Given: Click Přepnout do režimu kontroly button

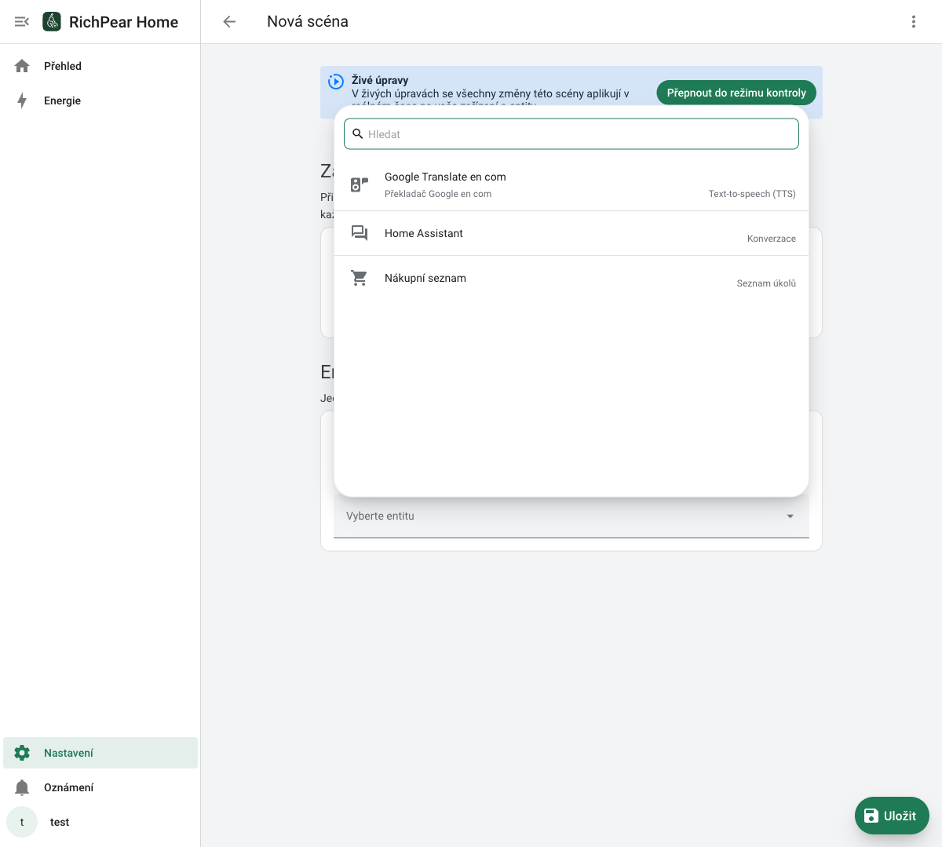Looking at the screenshot, I should pyautogui.click(x=736, y=93).
